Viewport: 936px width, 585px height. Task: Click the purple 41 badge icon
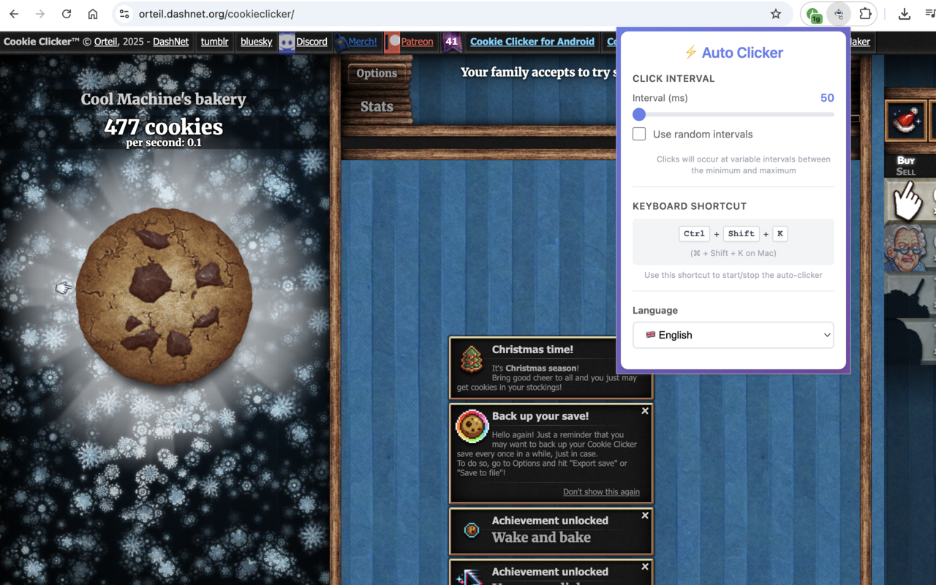click(451, 42)
